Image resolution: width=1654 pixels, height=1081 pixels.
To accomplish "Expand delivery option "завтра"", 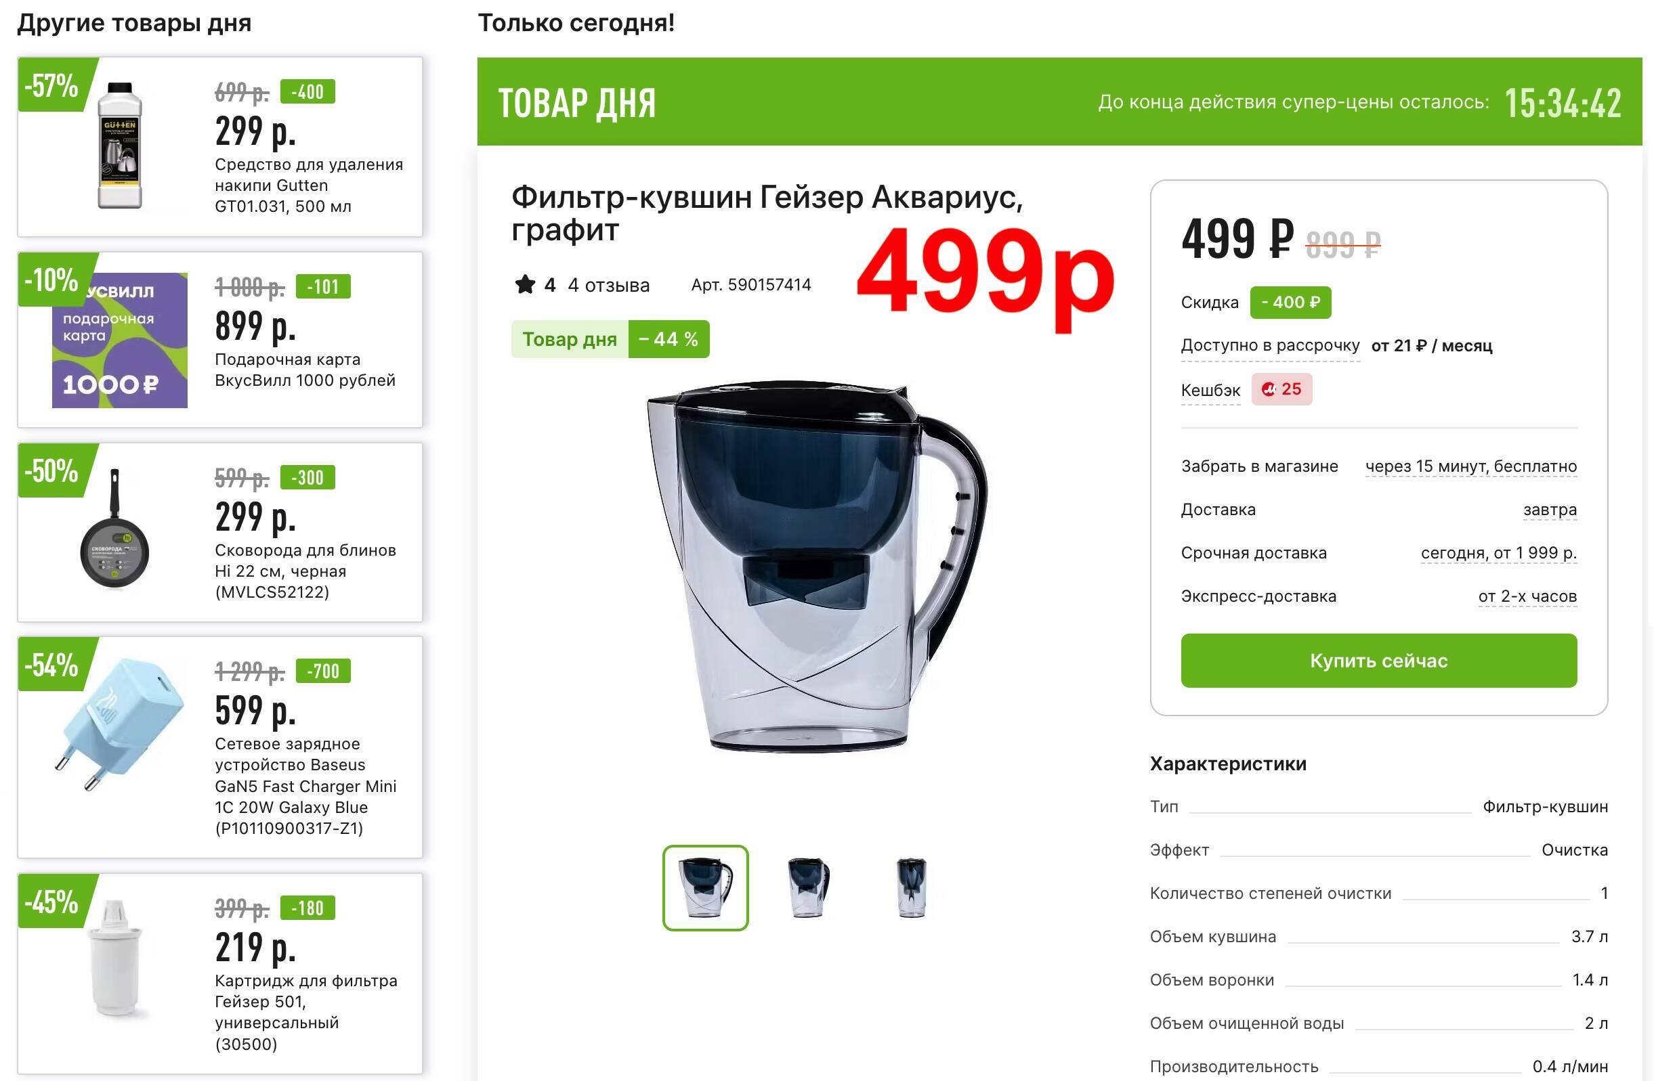I will point(1550,509).
